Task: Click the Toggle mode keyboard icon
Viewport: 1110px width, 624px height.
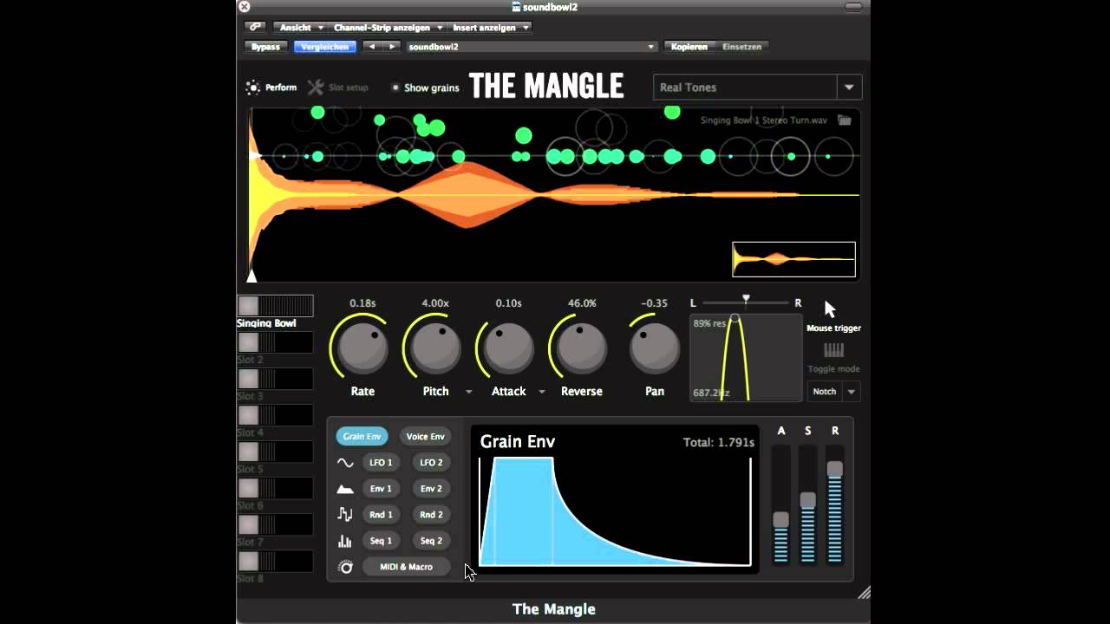Action: [833, 350]
